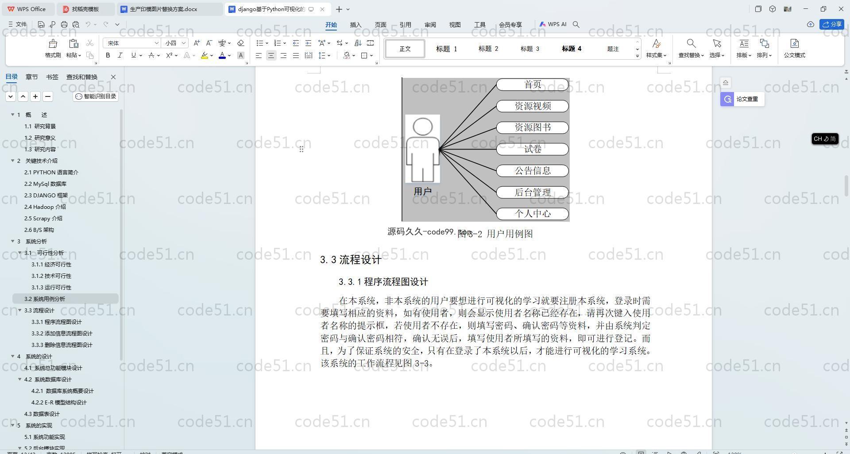Click the Find and Replace magnifier icon
Viewport: 850px width, 454px height.
point(691,43)
